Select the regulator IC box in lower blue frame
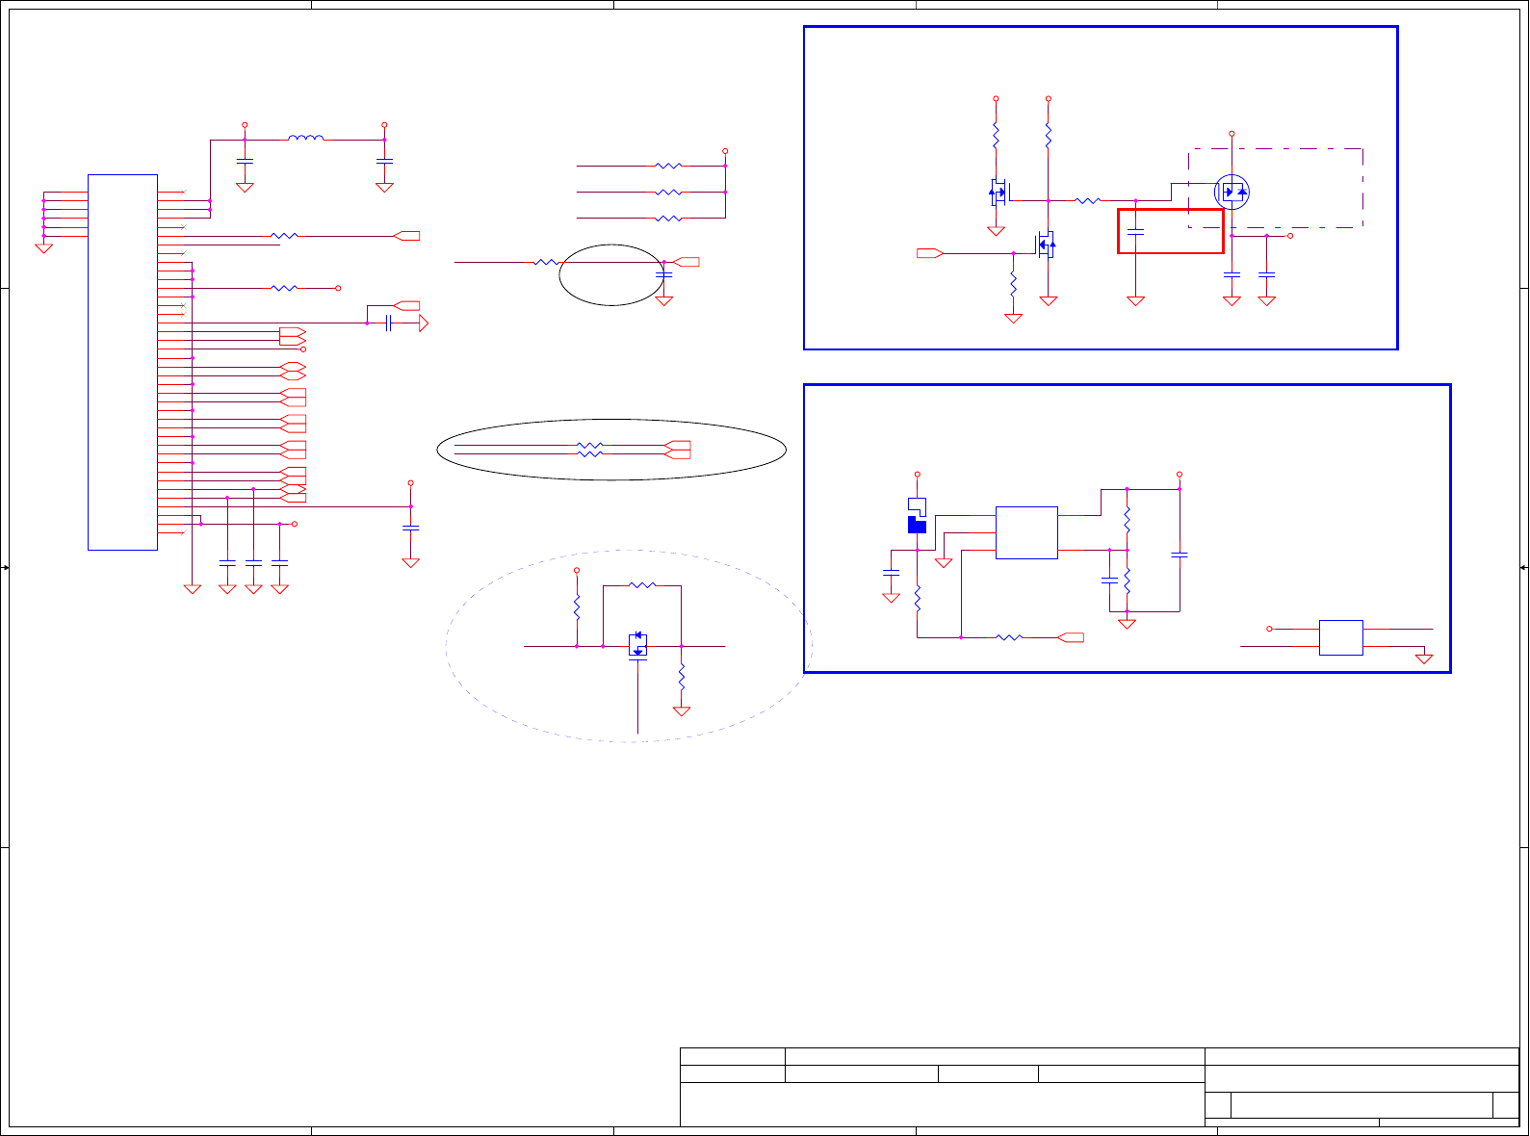 pyautogui.click(x=1026, y=532)
